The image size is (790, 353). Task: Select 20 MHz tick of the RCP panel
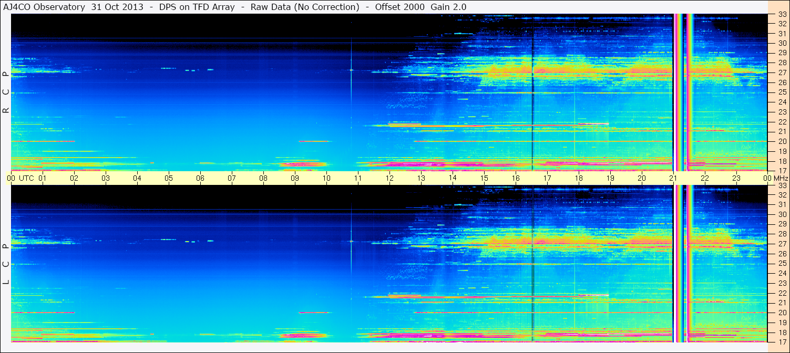pyautogui.click(x=782, y=141)
